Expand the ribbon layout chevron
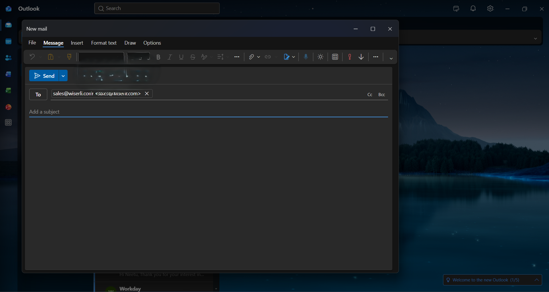This screenshot has height=292, width=549. 391,58
